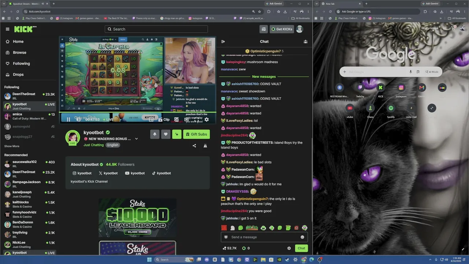The width and height of the screenshot is (469, 264).
Task: Open smica channel in sidebar
Action: pos(29,117)
